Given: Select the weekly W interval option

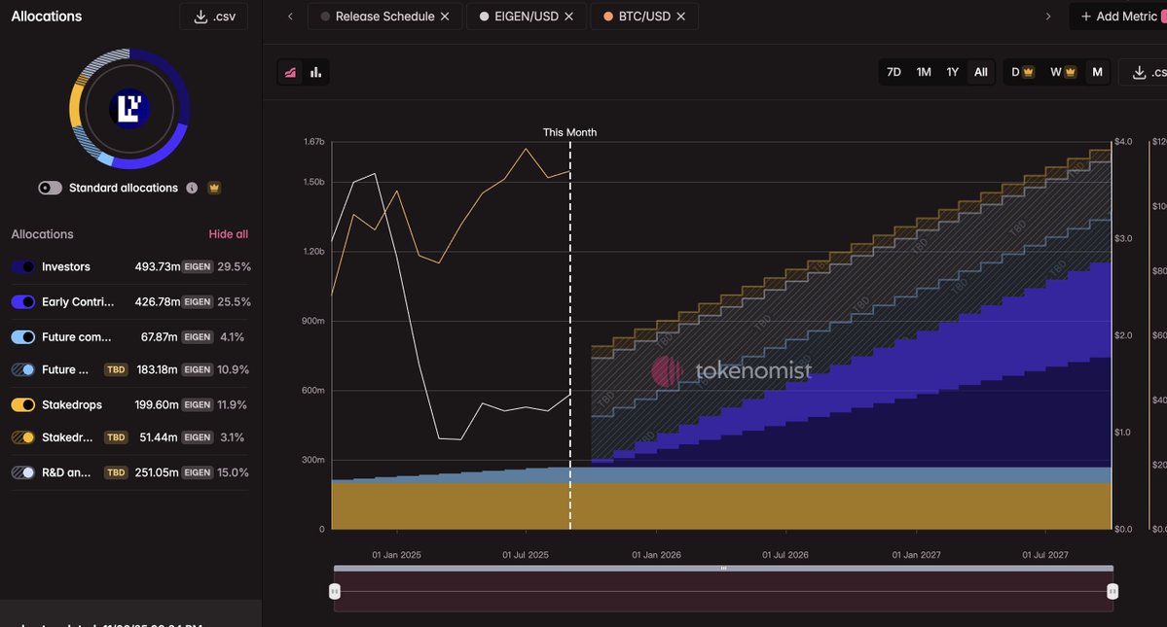Looking at the screenshot, I should pyautogui.click(x=1063, y=72).
